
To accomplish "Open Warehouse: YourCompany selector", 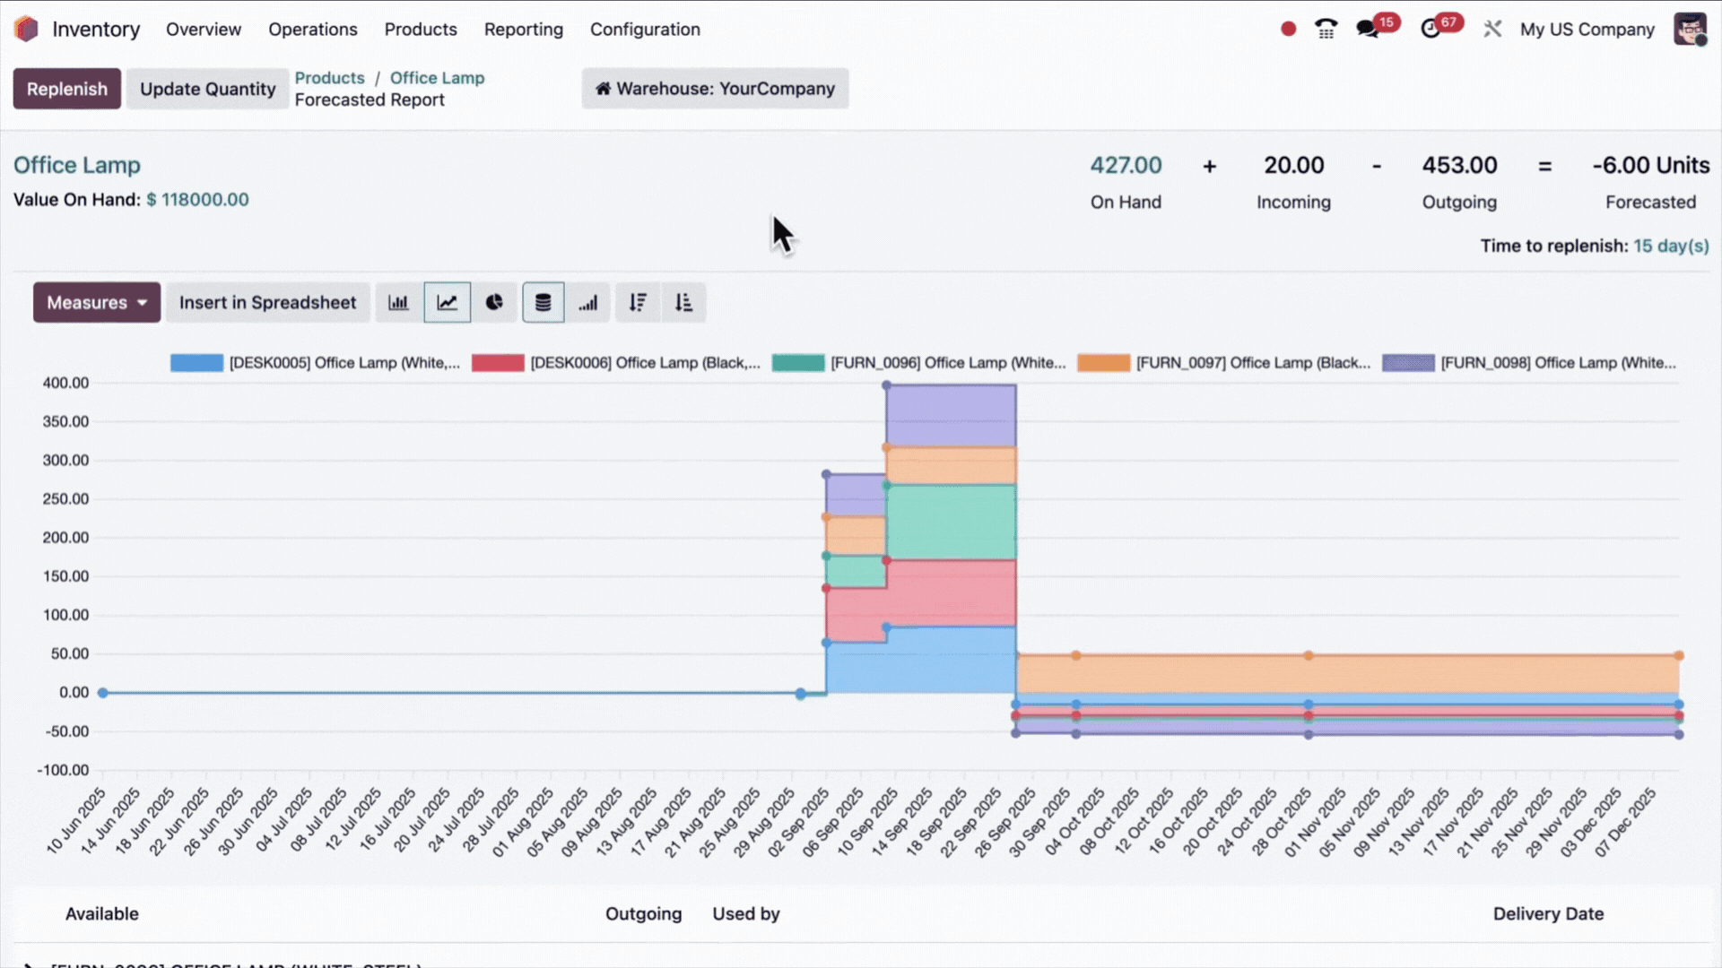I will [715, 89].
